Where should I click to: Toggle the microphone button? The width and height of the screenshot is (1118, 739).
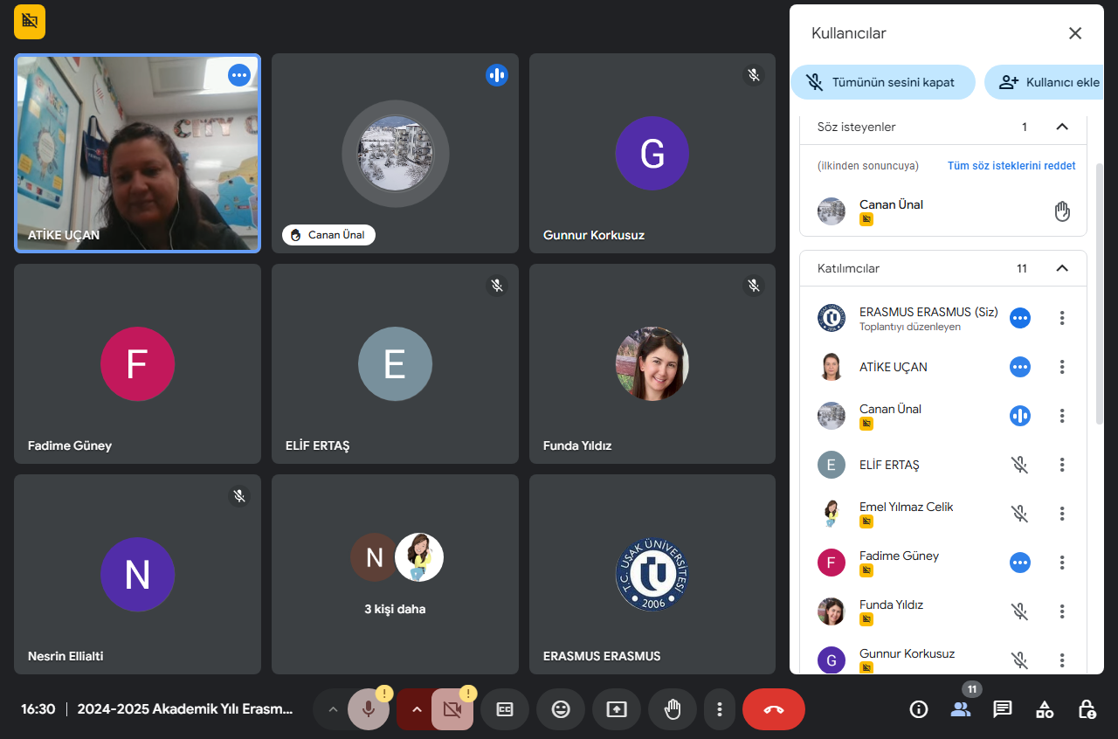click(x=369, y=709)
